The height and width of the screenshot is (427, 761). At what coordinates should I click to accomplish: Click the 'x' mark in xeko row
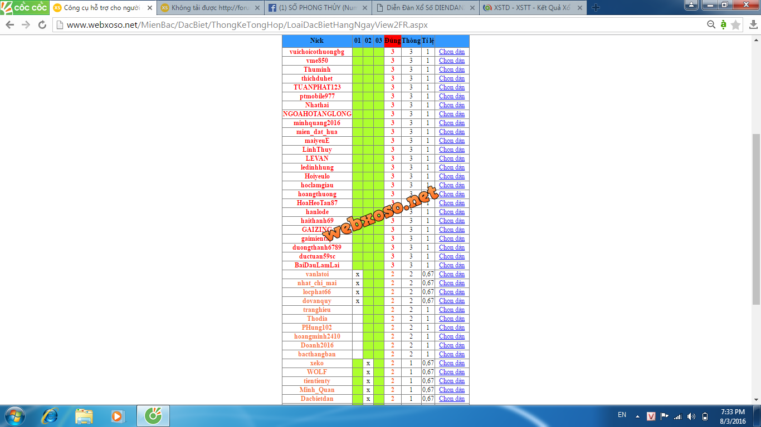point(368,363)
